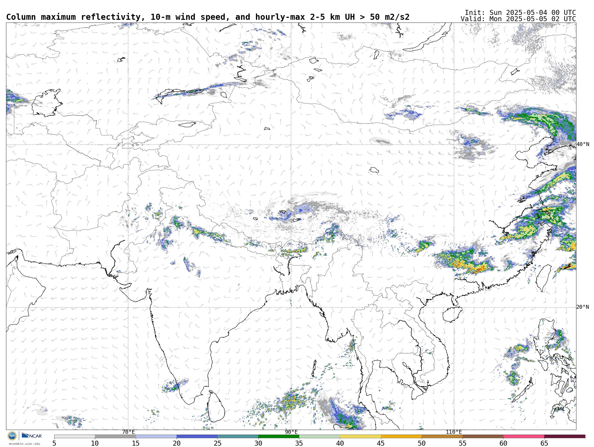Click the 70°E longitude label
Screen dimensions: 594x447
pos(128,432)
